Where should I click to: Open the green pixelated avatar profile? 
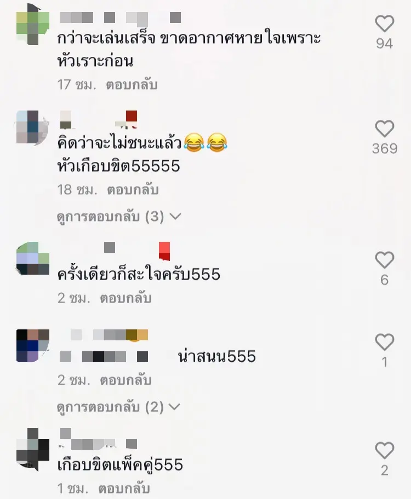pyautogui.click(x=33, y=25)
